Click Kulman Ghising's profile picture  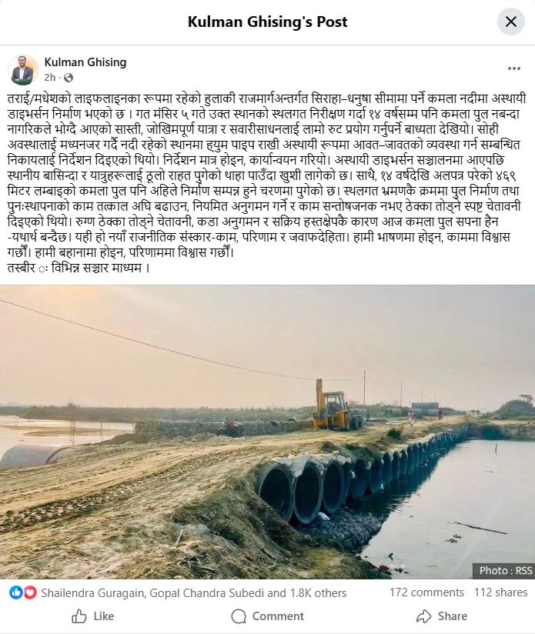pyautogui.click(x=22, y=69)
